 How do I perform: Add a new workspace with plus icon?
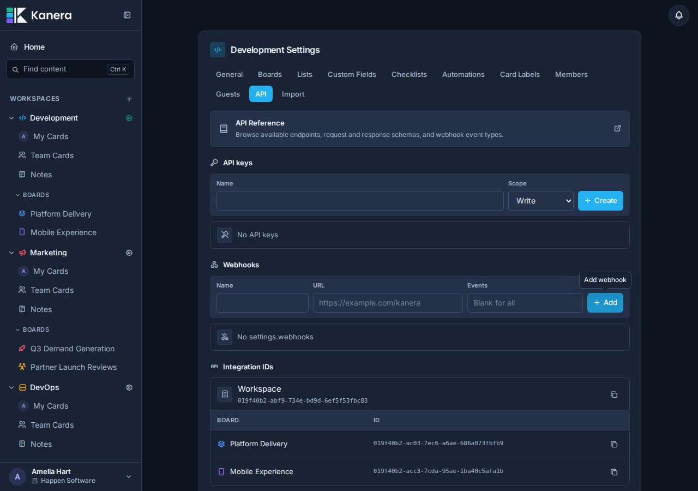pyautogui.click(x=129, y=99)
